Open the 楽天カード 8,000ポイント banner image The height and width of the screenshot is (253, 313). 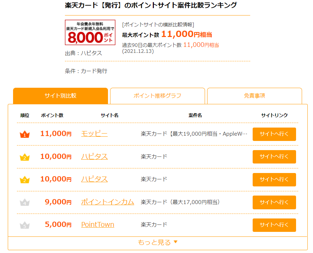click(x=90, y=32)
